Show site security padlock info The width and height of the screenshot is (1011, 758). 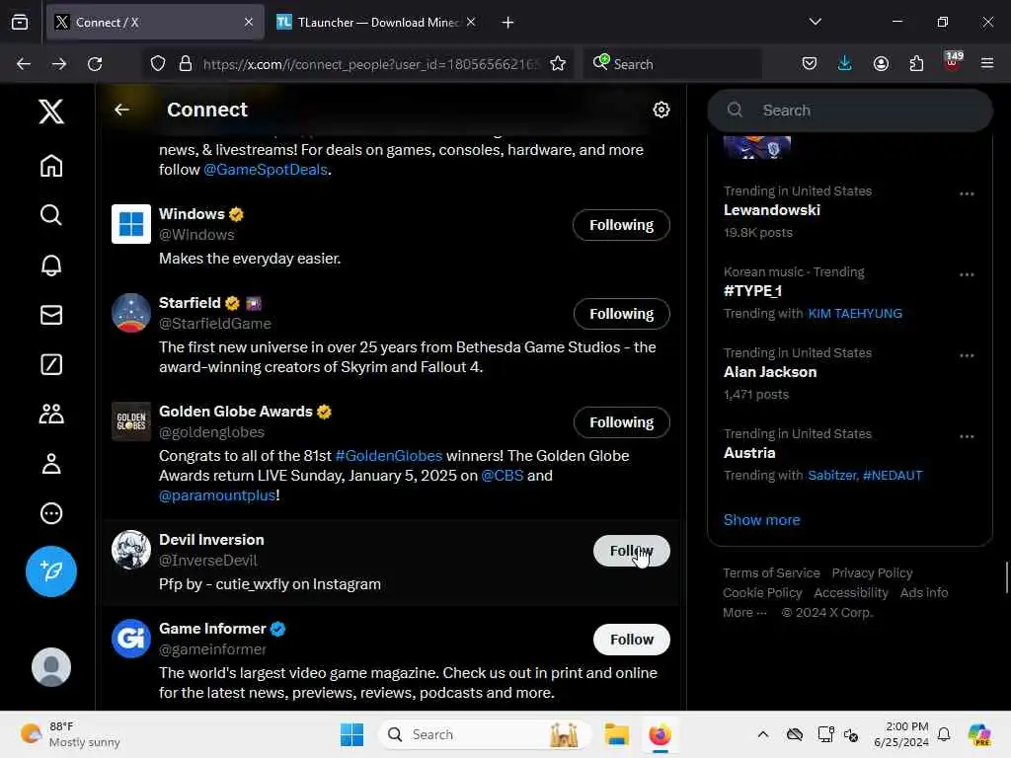pyautogui.click(x=186, y=64)
